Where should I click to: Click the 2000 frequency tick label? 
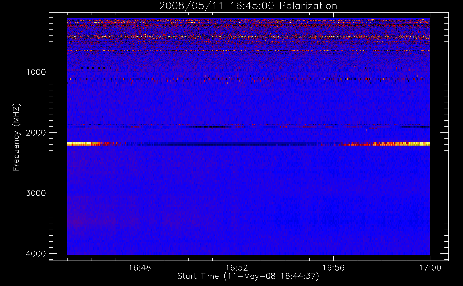[36, 132]
